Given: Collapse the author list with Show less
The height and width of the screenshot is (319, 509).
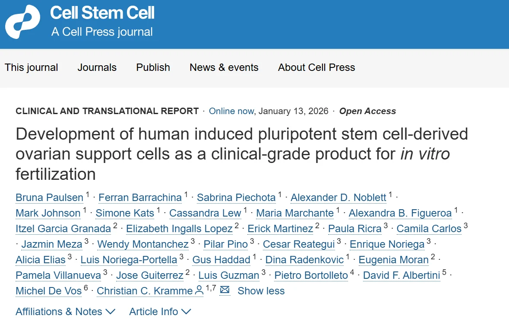Looking at the screenshot, I should pyautogui.click(x=261, y=291).
